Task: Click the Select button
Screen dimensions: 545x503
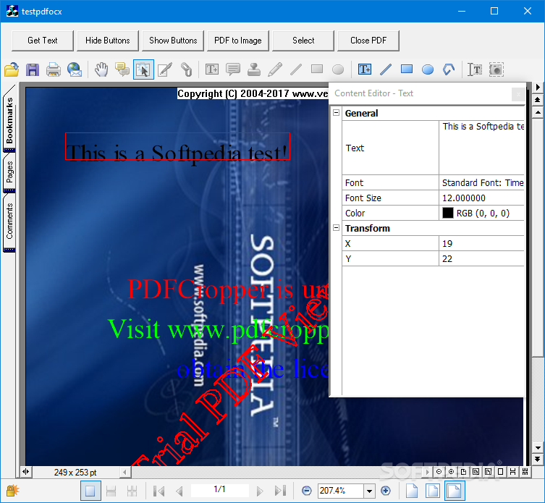Action: tap(303, 41)
